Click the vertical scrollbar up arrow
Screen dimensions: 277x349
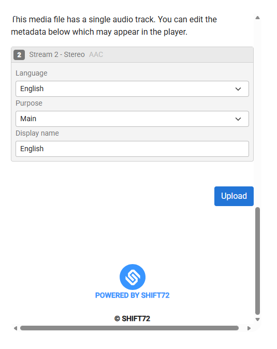(258, 18)
